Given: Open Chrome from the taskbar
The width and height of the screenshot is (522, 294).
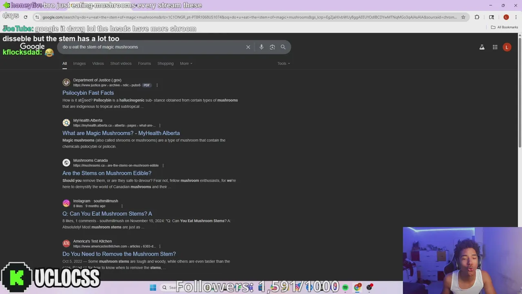Looking at the screenshot, I should point(358,287).
